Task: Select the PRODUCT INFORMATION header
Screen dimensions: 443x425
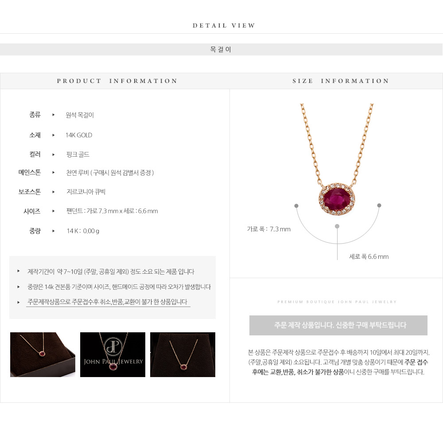Action: click(x=117, y=81)
